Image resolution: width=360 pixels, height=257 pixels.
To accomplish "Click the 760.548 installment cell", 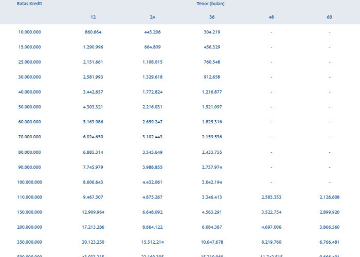I will tap(211, 62).
